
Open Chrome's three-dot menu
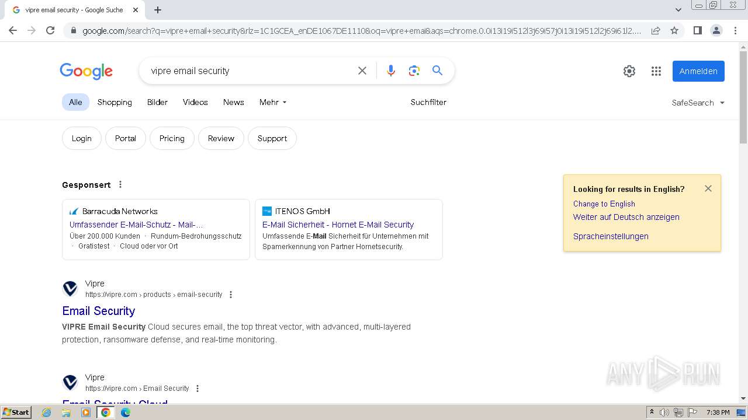[x=735, y=30]
